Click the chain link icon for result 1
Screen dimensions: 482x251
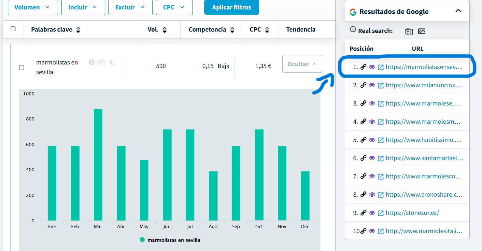pos(363,67)
